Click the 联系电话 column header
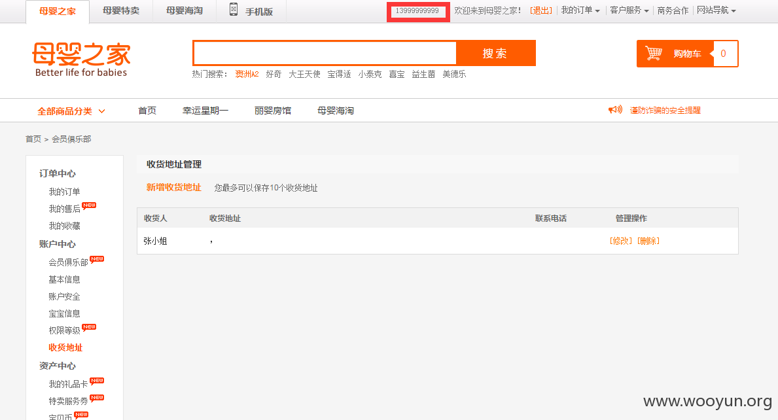This screenshot has width=778, height=420. pyautogui.click(x=551, y=219)
